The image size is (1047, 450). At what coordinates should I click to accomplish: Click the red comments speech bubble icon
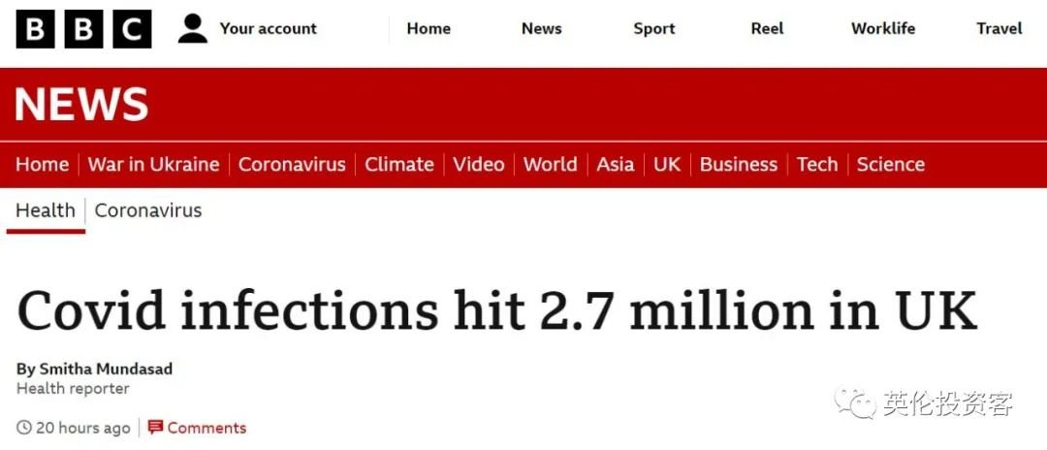pos(155,428)
